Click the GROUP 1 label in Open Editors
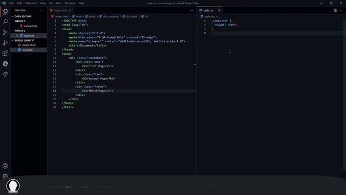This screenshot has width=346, height=195. click(20, 21)
